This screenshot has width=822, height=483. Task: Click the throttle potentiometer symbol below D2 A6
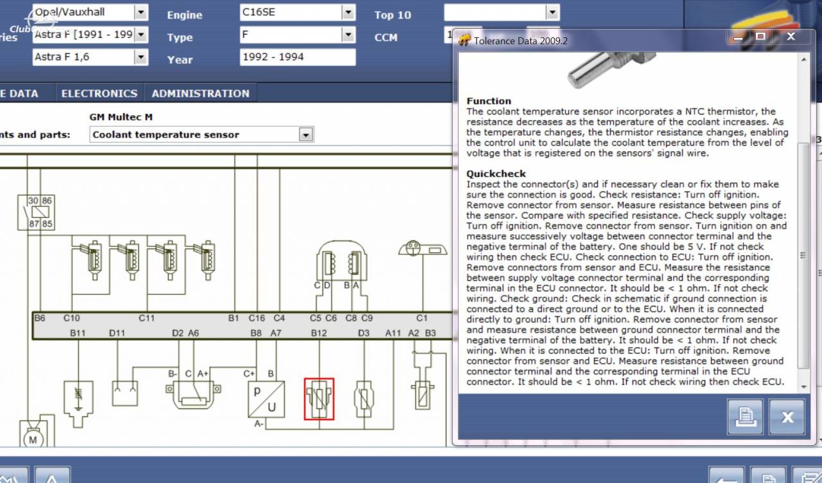pyautogui.click(x=193, y=395)
